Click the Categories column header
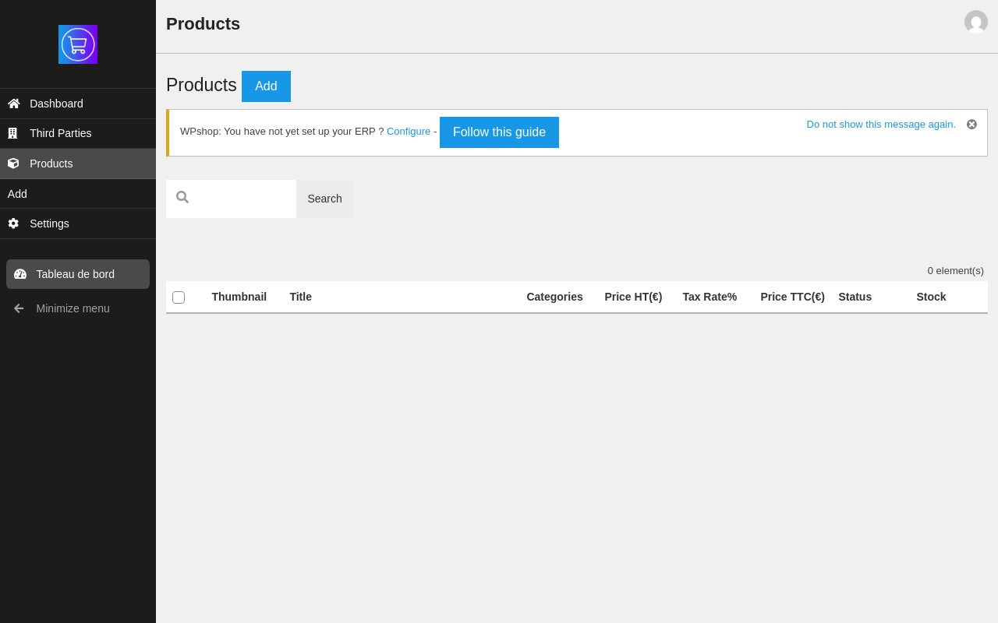This screenshot has height=623, width=998. point(554,297)
